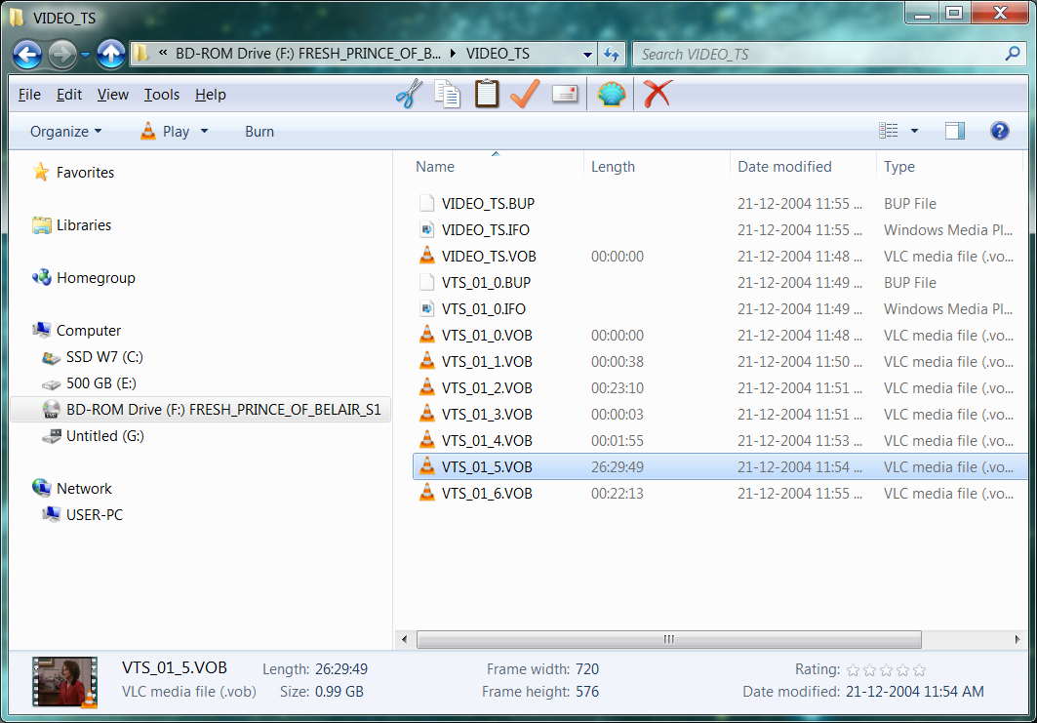1037x723 pixels.
Task: Open the Edit menu
Action: click(69, 95)
